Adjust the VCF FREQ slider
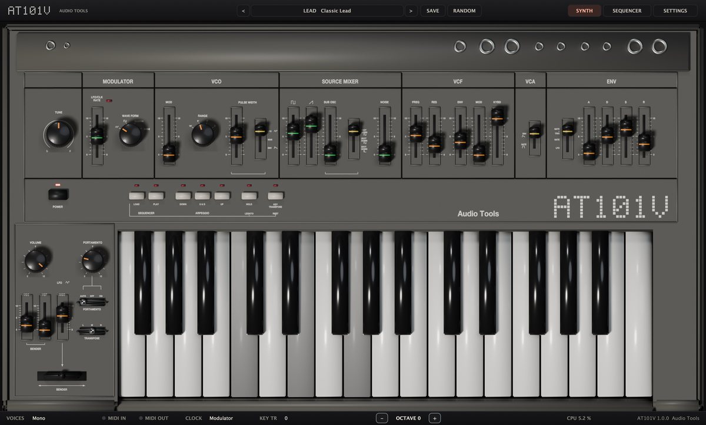Image resolution: width=706 pixels, height=425 pixels. tap(416, 135)
